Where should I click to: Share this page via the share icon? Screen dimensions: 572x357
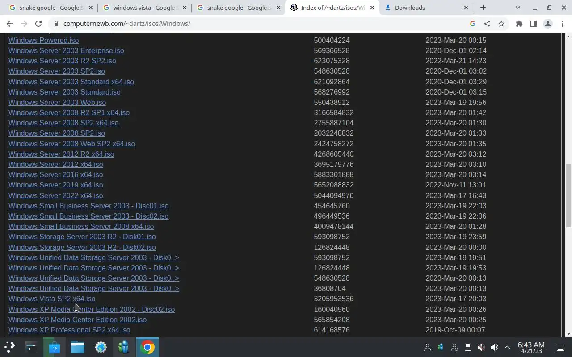487,24
